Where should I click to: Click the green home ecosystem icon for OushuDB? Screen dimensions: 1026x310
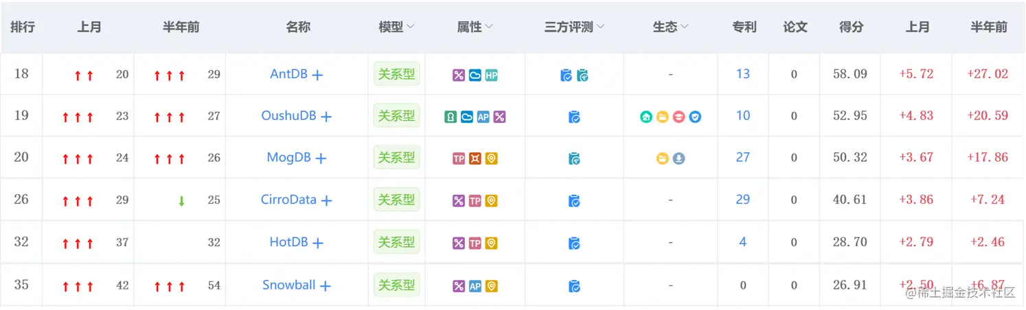pos(646,117)
